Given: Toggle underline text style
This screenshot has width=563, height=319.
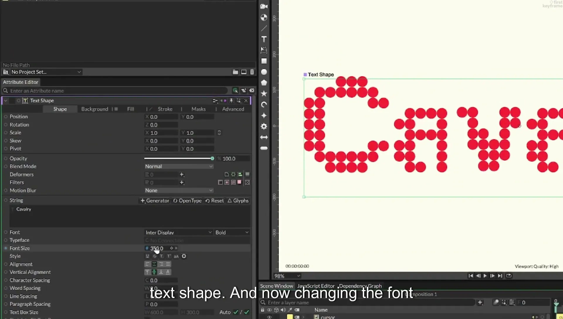Looking at the screenshot, I should click(x=147, y=256).
